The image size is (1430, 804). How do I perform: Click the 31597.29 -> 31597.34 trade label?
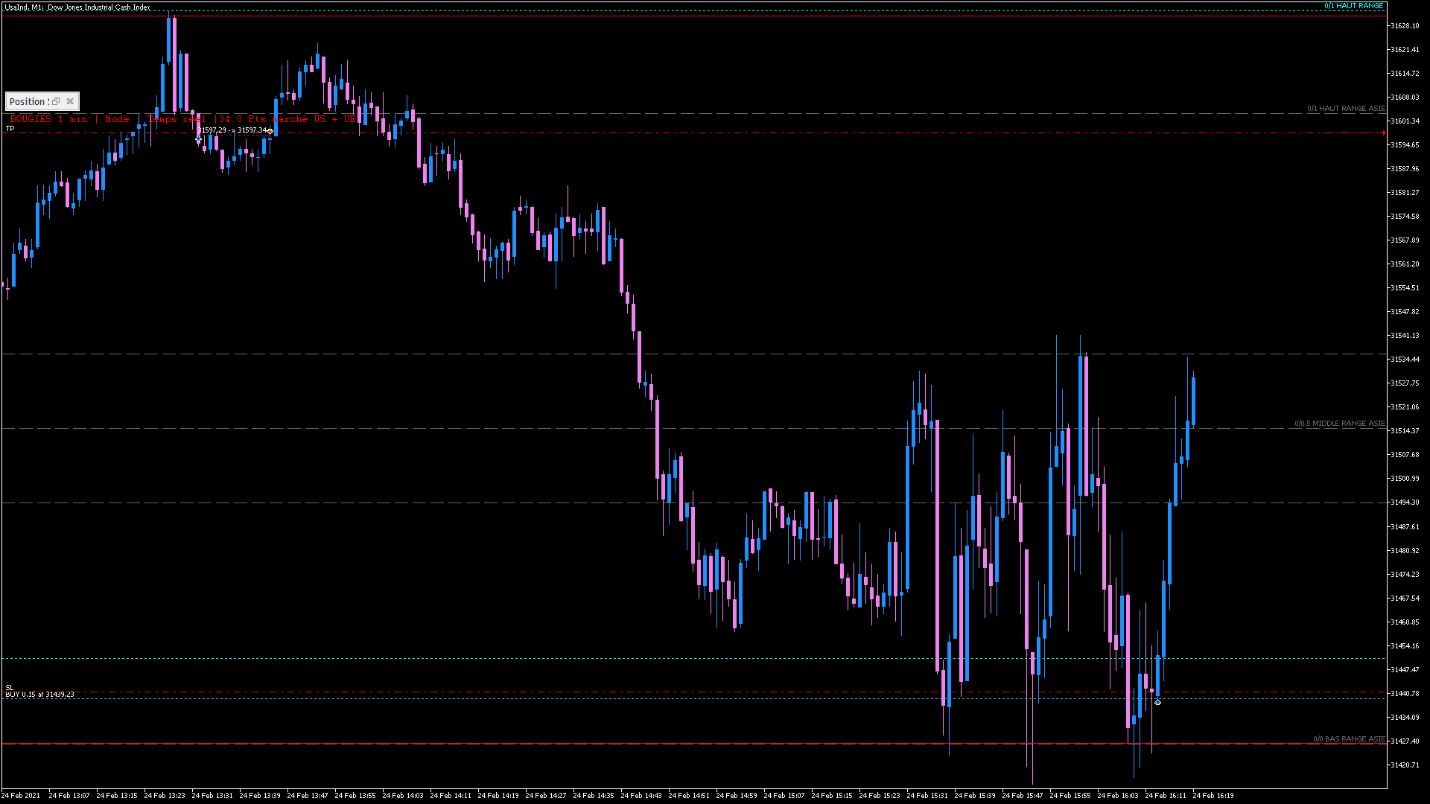coord(232,130)
